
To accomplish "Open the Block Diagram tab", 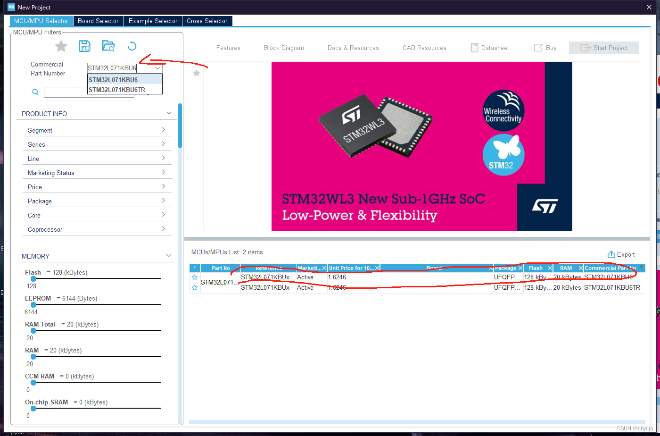I will (284, 48).
